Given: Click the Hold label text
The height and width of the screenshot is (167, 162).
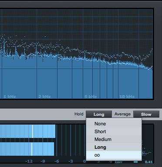Looking at the screenshot, I should [x=79, y=114].
